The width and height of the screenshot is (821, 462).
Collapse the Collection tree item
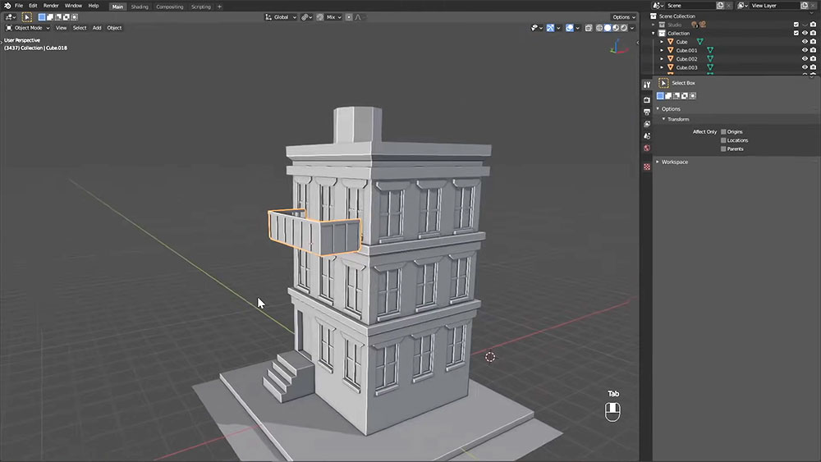(x=654, y=33)
